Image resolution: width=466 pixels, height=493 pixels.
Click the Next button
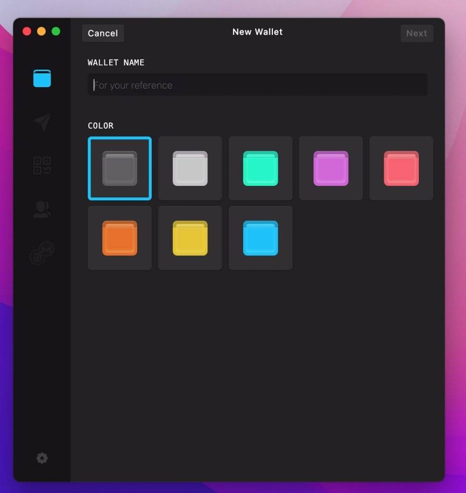click(x=416, y=33)
